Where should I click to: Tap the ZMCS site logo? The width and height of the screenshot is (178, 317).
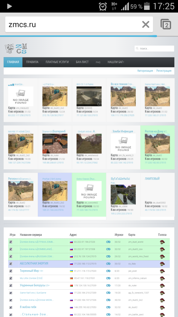tap(16, 49)
